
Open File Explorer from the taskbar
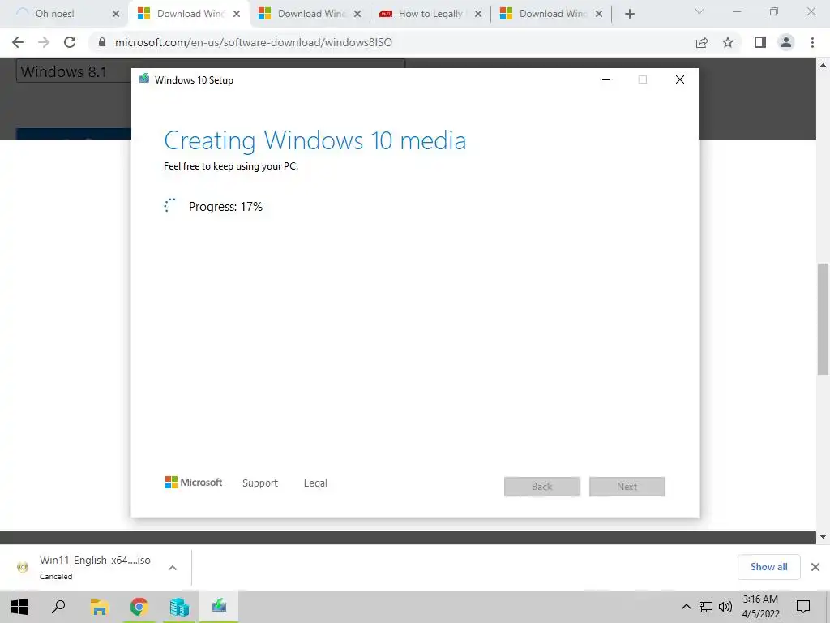(x=99, y=607)
